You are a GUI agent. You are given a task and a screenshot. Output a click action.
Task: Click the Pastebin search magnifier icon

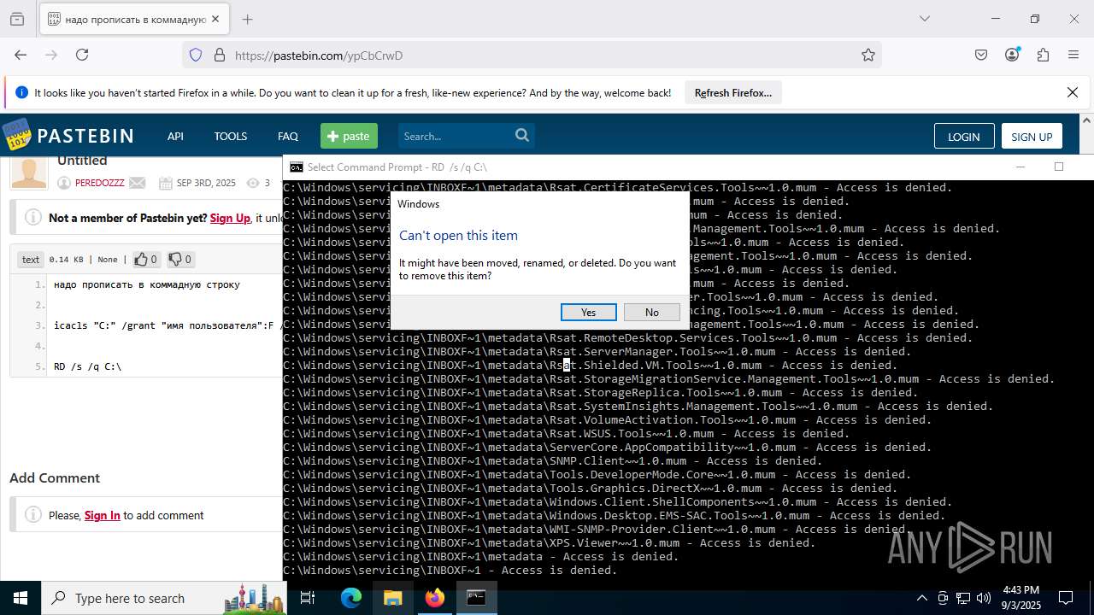[x=522, y=135]
